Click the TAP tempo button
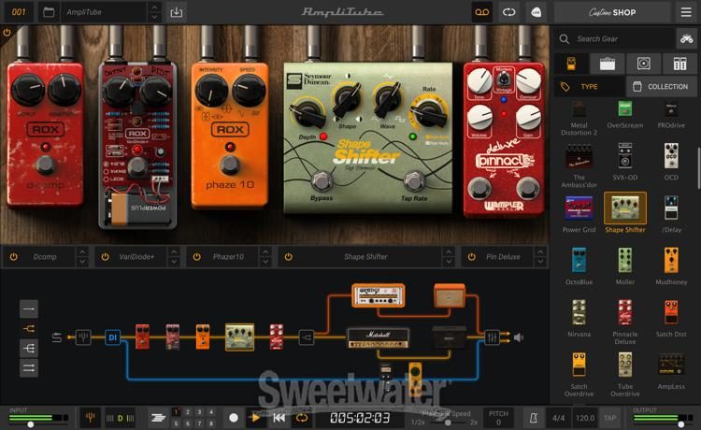Viewport: 701px width, 430px height. [610, 418]
